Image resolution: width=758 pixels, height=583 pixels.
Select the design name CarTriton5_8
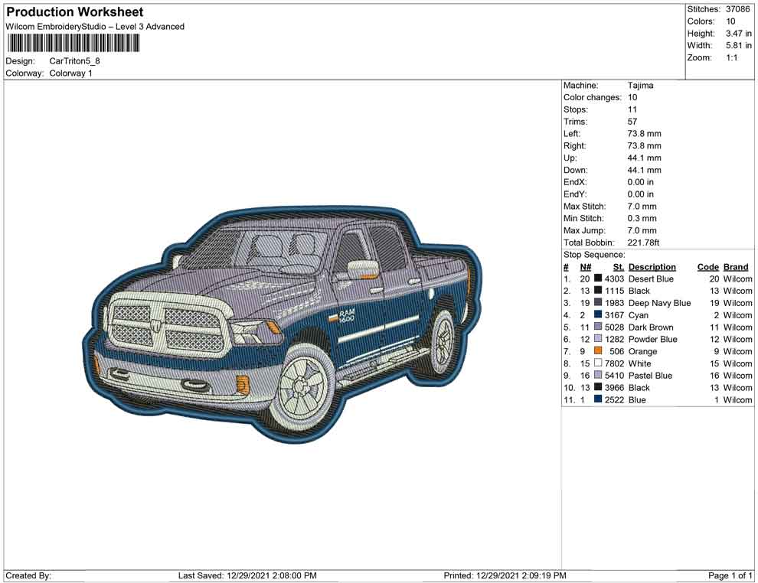click(75, 60)
